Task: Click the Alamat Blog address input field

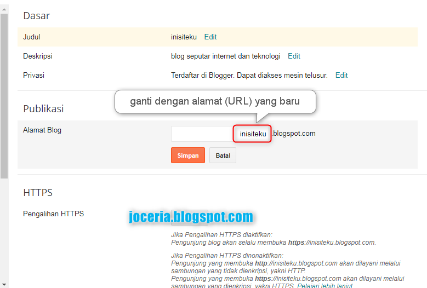Action: point(220,134)
